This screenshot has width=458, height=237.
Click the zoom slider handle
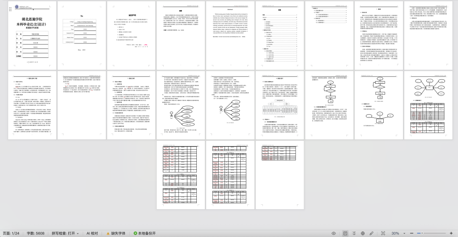click(x=422, y=233)
